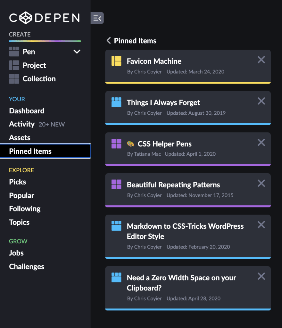Select the Pen creation icon
This screenshot has height=328, width=282.
(14, 52)
